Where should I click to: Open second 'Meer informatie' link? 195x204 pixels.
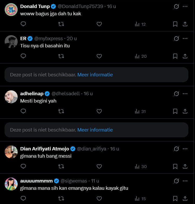tap(95, 130)
